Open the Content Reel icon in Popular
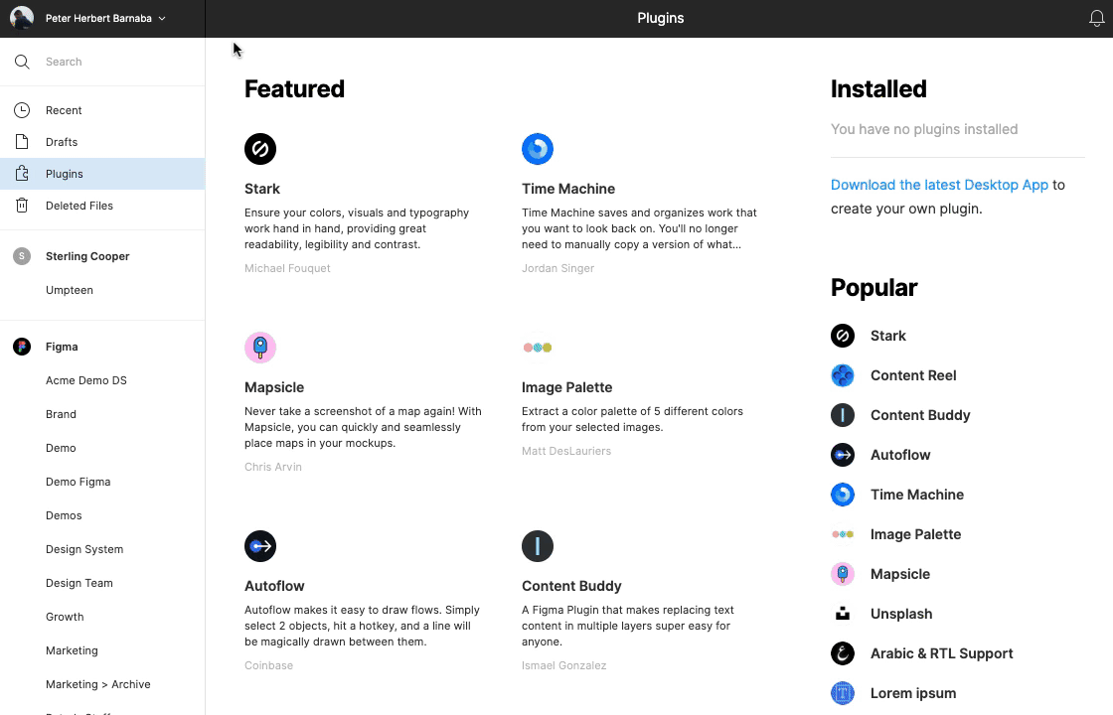 pos(843,375)
